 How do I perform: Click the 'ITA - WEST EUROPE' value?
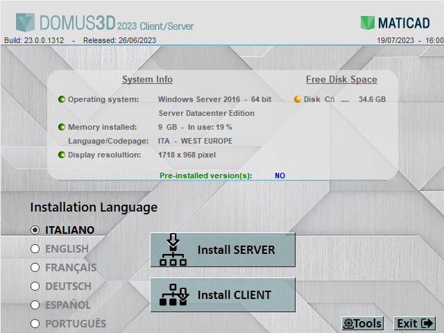pyautogui.click(x=195, y=141)
